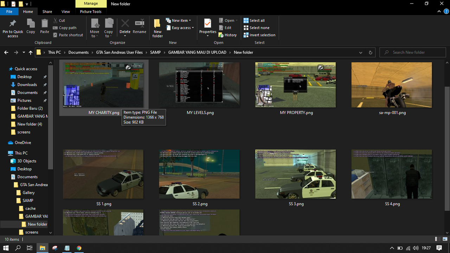This screenshot has height=253, width=450.
Task: Click Select none
Action: pyautogui.click(x=256, y=28)
